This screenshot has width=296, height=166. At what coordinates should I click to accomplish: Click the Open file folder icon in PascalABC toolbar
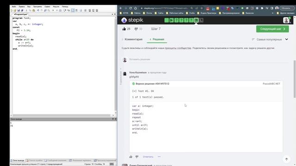(x=15, y=10)
